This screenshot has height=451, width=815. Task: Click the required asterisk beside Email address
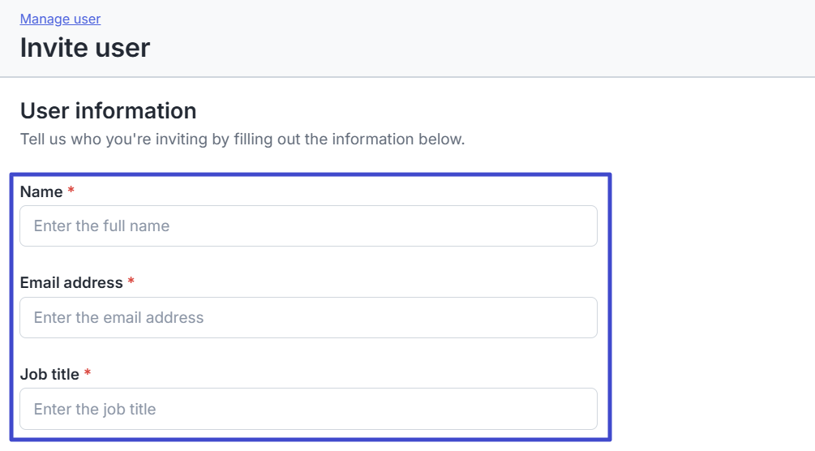tap(131, 282)
